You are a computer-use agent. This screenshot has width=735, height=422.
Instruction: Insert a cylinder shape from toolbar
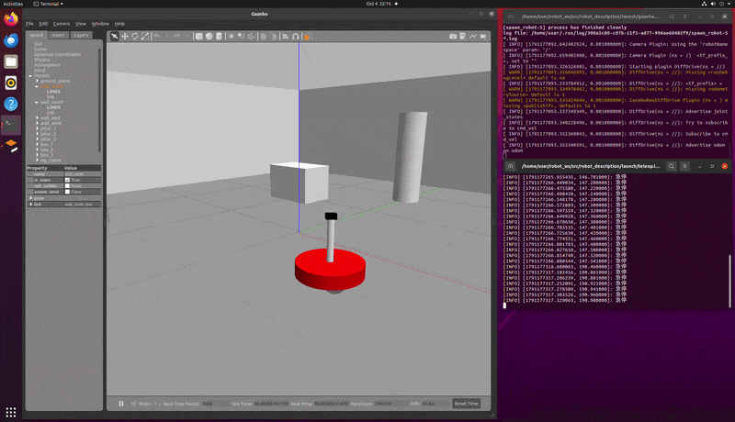[219, 36]
